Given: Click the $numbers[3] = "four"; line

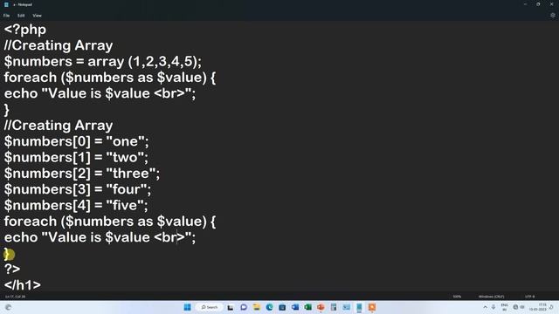Looking at the screenshot, I should [78, 189].
